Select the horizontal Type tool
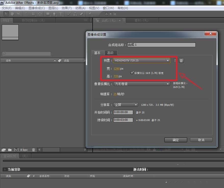 61,14
